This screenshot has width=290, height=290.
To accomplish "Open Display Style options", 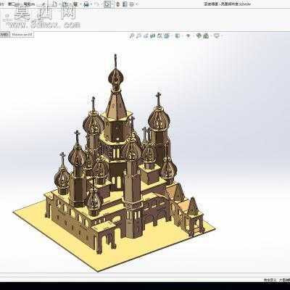I will point(177,36).
